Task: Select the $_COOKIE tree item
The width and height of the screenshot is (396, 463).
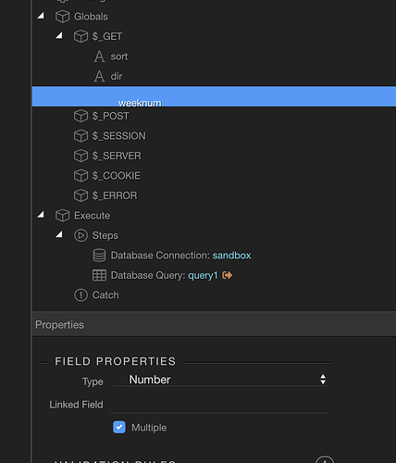Action: [x=117, y=176]
